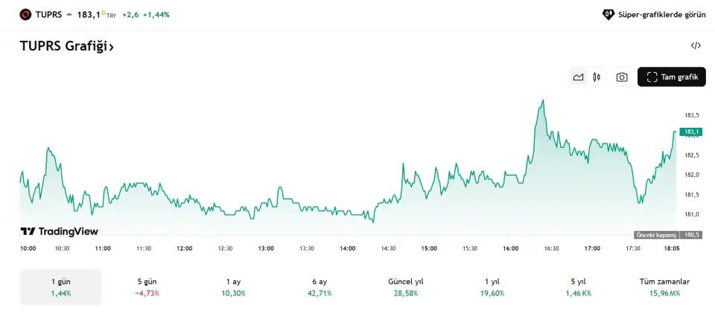The width and height of the screenshot is (715, 312).
Task: Choose the Güncel yıl range
Action: point(406,287)
